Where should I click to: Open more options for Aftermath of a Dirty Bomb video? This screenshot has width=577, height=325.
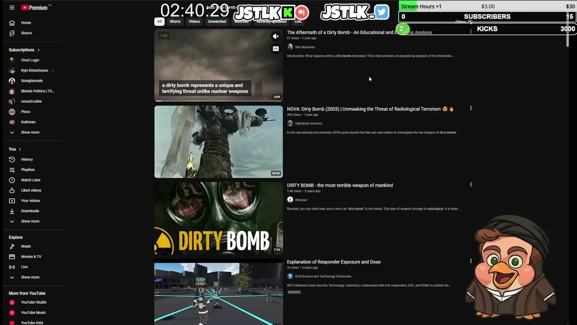click(x=471, y=32)
